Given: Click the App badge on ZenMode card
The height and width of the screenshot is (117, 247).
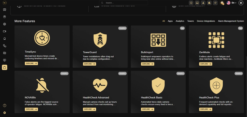Looking at the screenshot, I should tap(241, 28).
